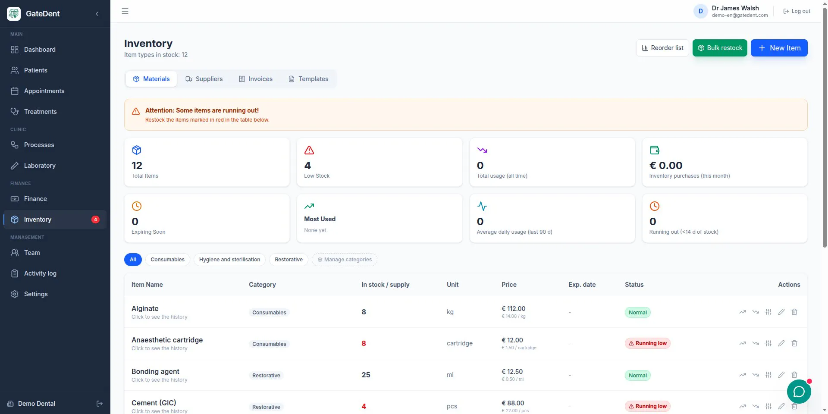This screenshot has height=414, width=828.
Task: Open the Processes sidebar item
Action: tap(55, 145)
